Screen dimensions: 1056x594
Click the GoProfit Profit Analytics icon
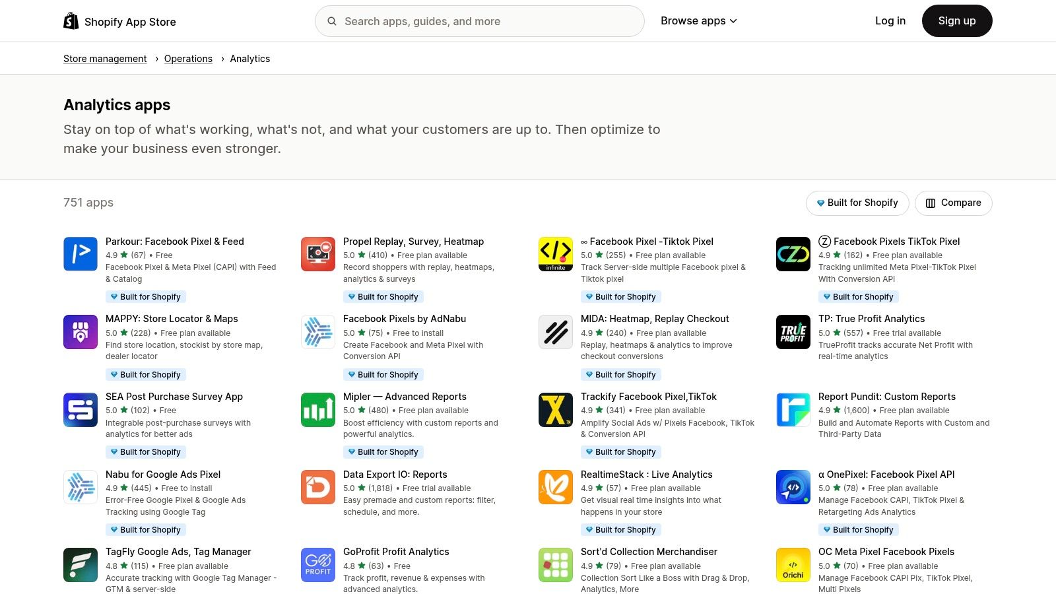[318, 565]
